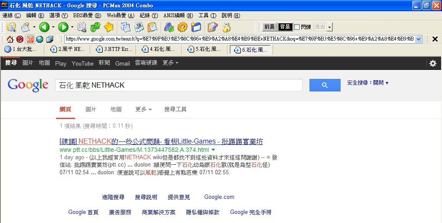Toggle the red X popup blocker icon

coord(30,39)
